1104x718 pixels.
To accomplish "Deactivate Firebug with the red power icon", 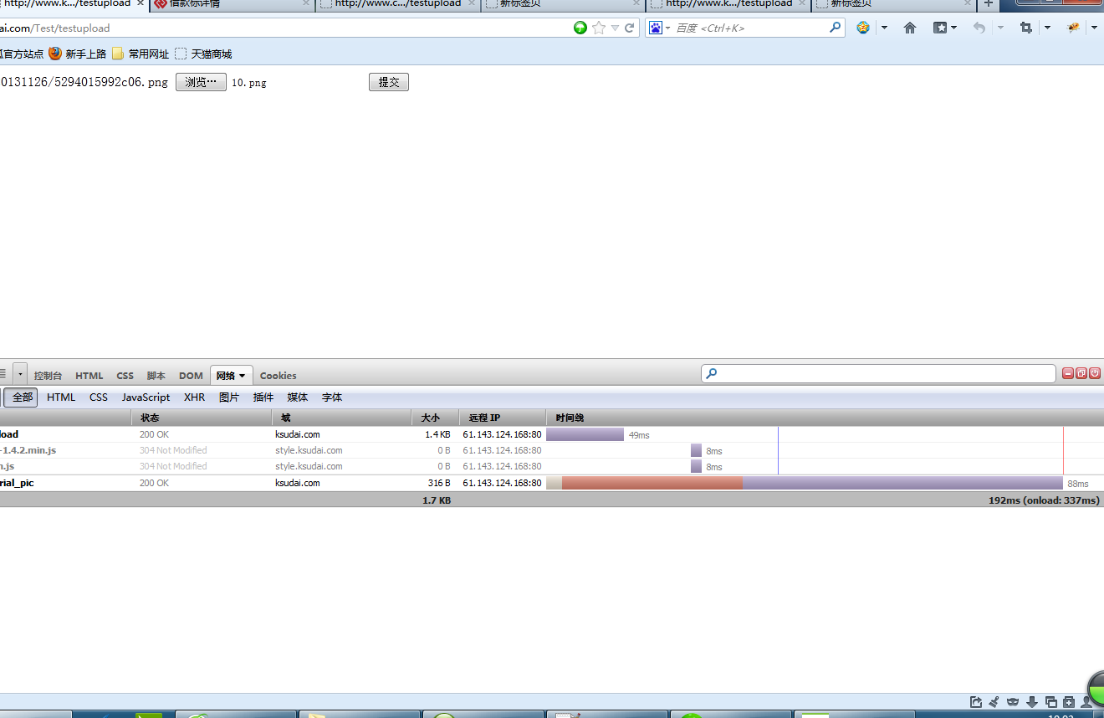I will point(1095,373).
